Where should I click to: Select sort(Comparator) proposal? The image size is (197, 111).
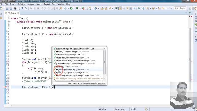point(78,76)
